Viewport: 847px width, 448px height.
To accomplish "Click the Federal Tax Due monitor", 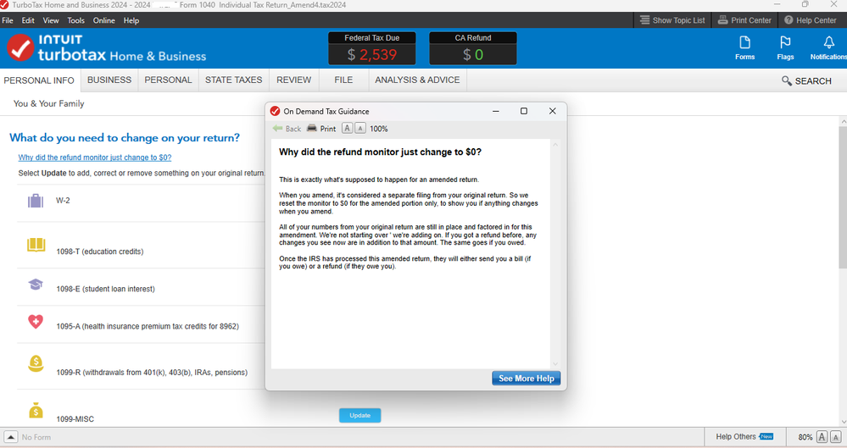I will [372, 48].
